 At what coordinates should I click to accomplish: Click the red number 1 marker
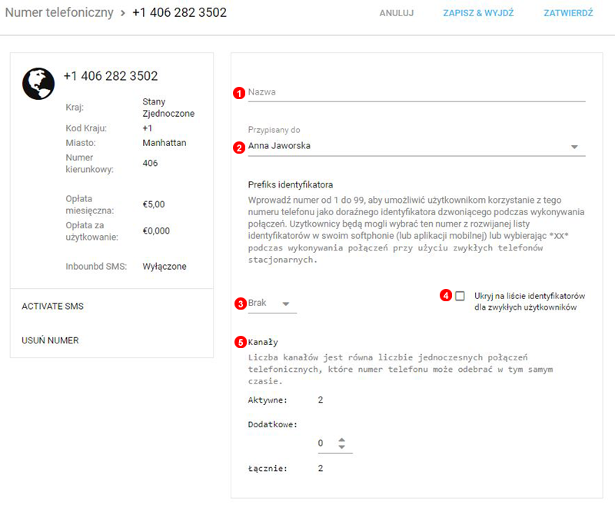(239, 93)
